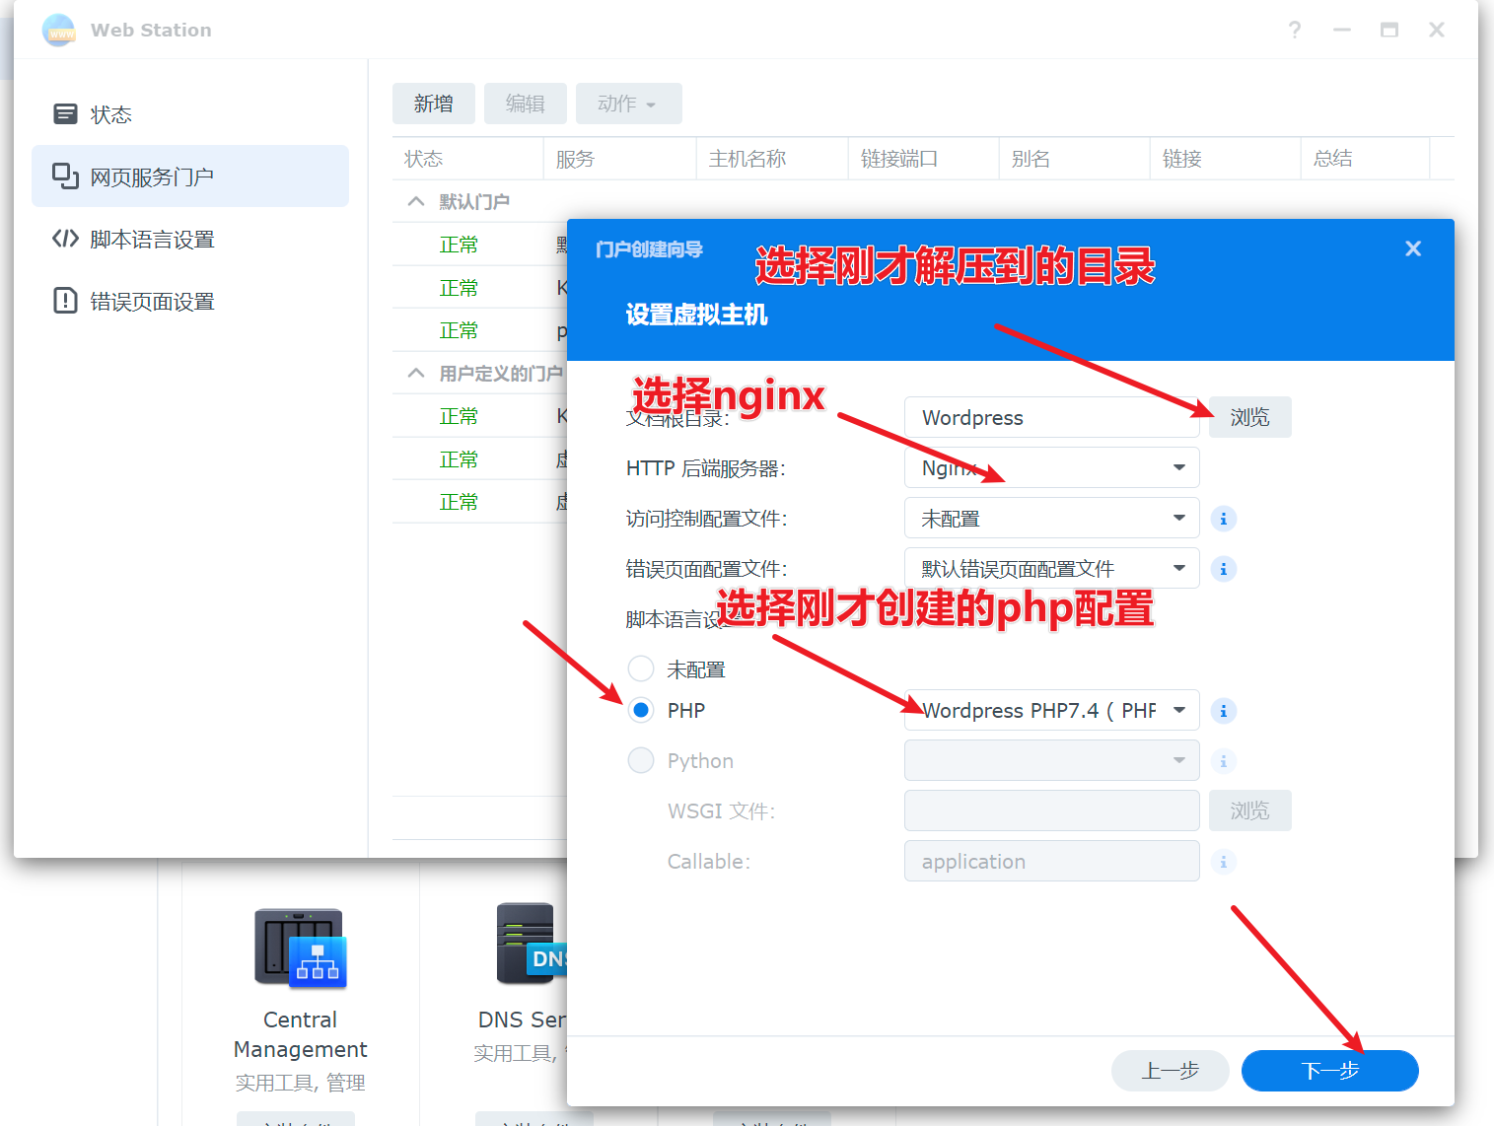Open the Python profile dropdown
This screenshot has width=1494, height=1126.
1051,760
